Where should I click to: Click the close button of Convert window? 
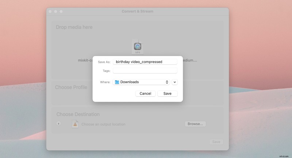[x=50, y=12]
